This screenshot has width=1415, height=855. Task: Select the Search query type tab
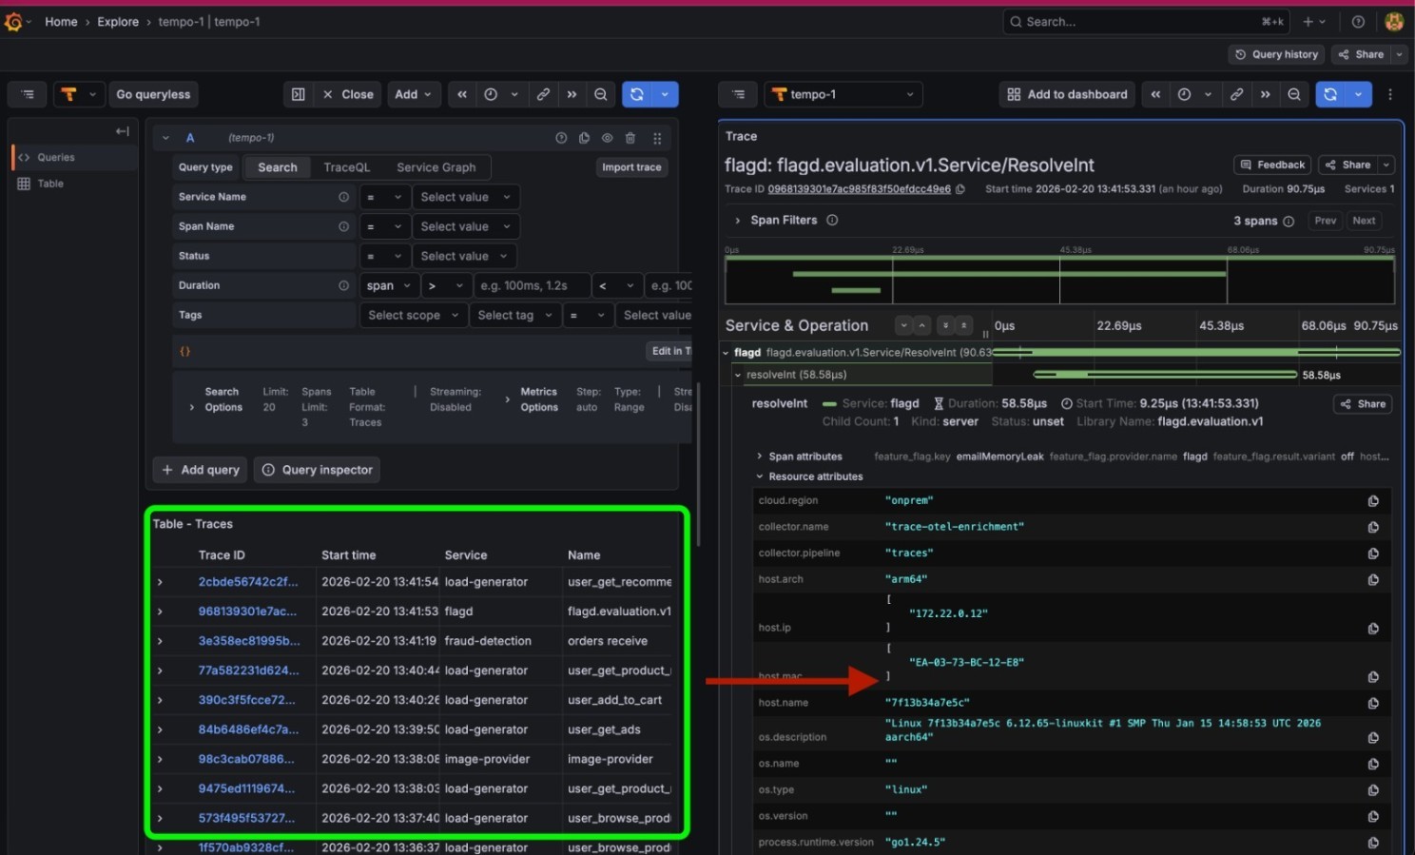[x=278, y=167]
